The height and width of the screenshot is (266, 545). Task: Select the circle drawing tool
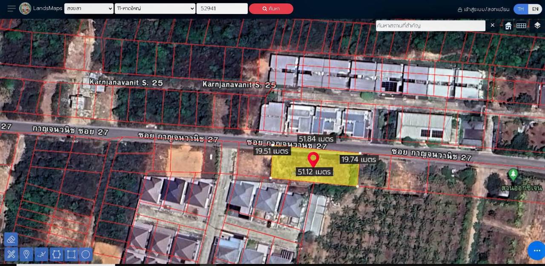coord(86,255)
